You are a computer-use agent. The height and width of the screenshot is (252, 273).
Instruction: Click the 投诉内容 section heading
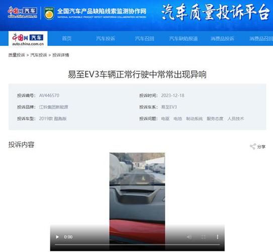[x=21, y=145]
